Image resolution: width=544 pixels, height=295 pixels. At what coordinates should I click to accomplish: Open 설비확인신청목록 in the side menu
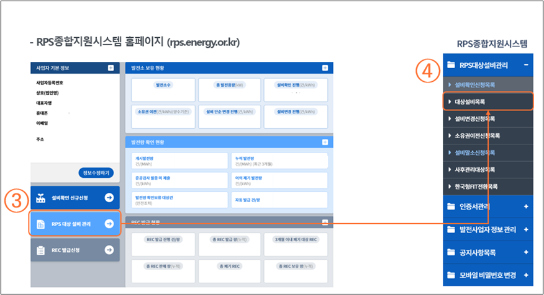[x=487, y=85]
